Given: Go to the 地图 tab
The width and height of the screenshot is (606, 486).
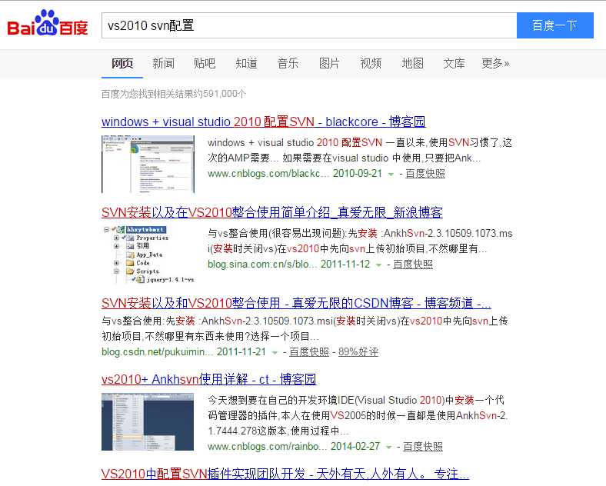Looking at the screenshot, I should [x=413, y=63].
